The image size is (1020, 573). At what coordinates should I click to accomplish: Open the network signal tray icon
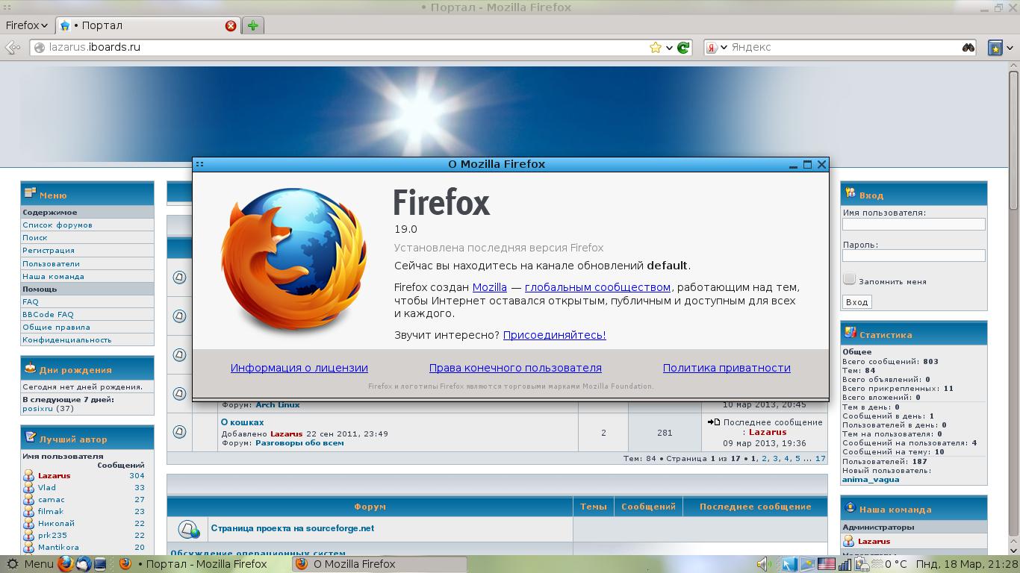click(845, 564)
